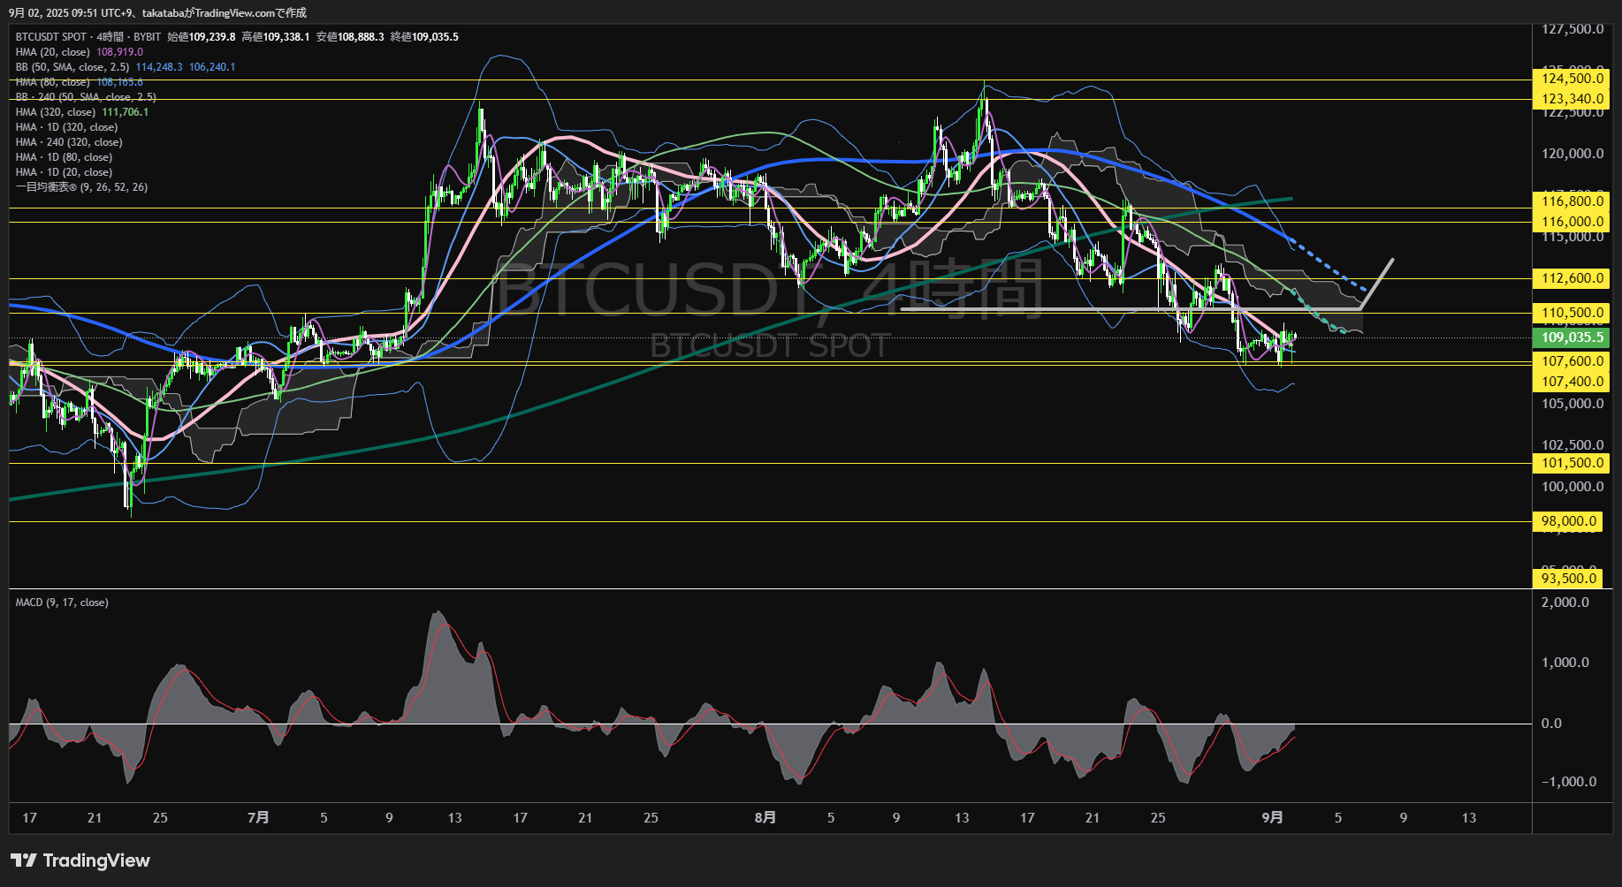Click the 127,500.0 price axis value

(1572, 29)
